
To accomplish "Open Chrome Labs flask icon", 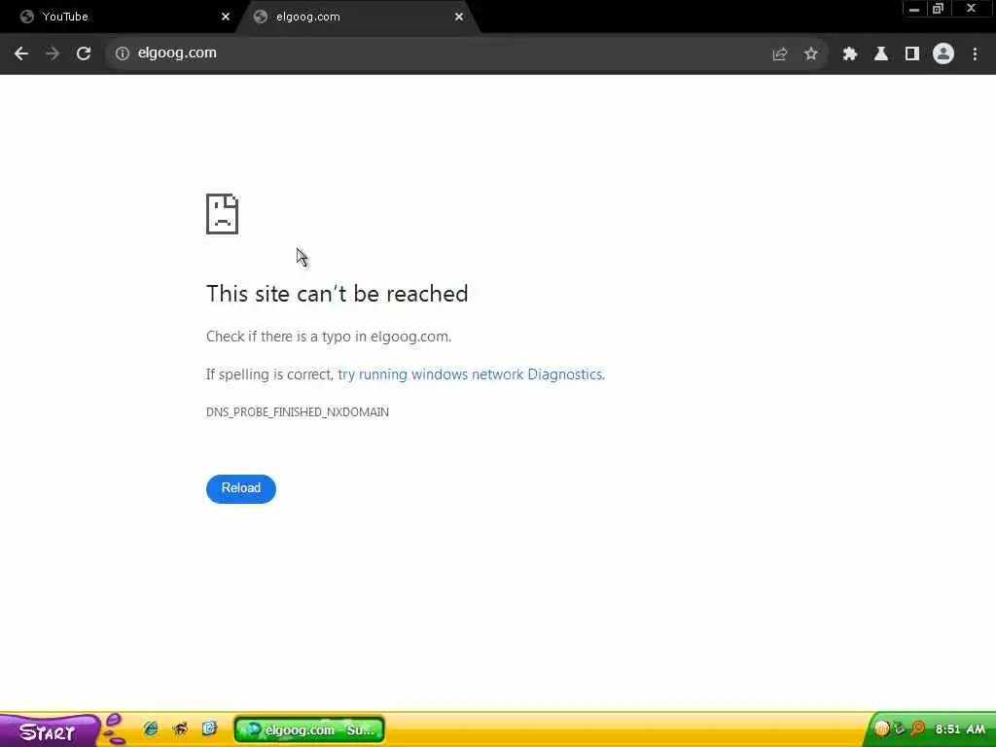I will 881,54.
